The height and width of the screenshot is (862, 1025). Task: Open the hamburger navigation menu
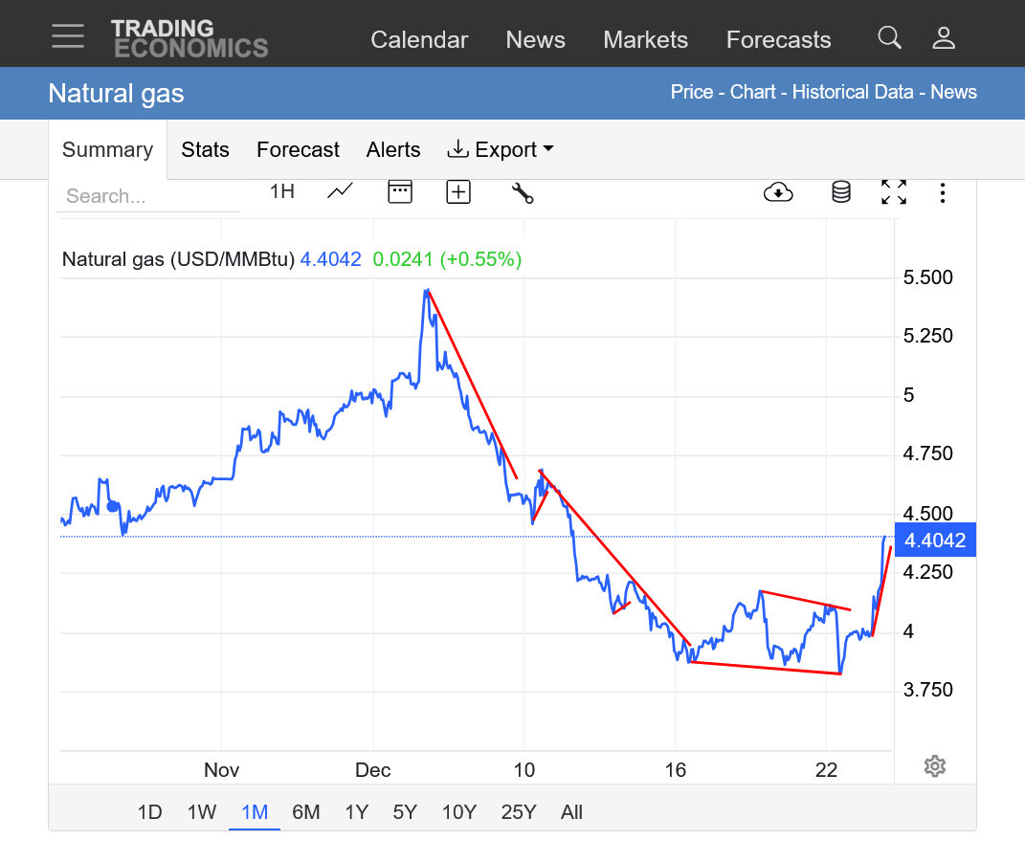68,37
